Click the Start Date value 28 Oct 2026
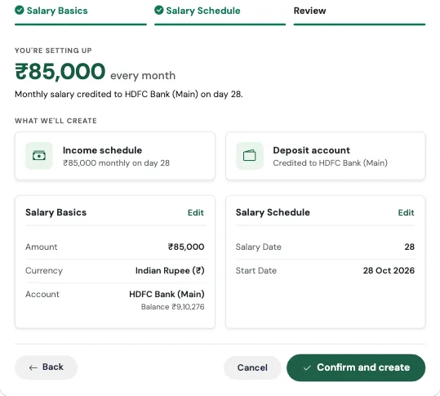Image resolution: width=440 pixels, height=396 pixels. [389, 270]
